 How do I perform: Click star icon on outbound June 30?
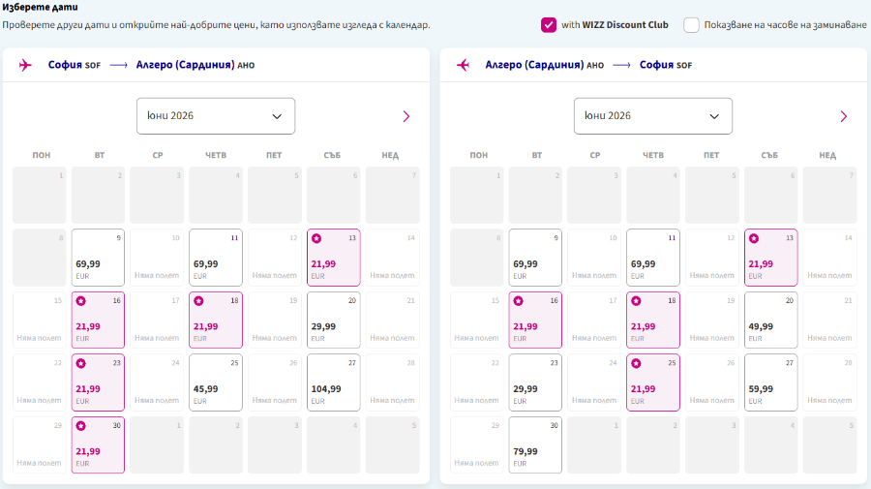[81, 426]
